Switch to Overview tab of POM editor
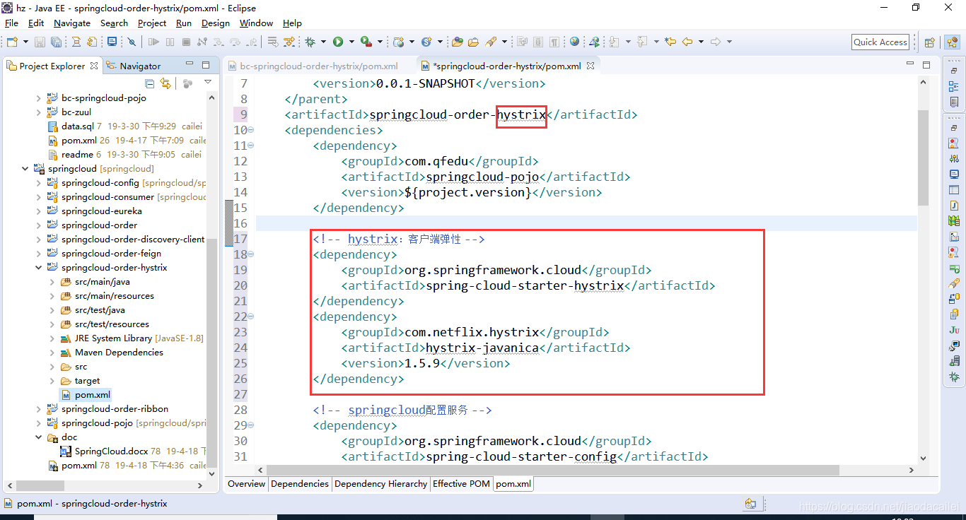The image size is (966, 520). coord(246,484)
